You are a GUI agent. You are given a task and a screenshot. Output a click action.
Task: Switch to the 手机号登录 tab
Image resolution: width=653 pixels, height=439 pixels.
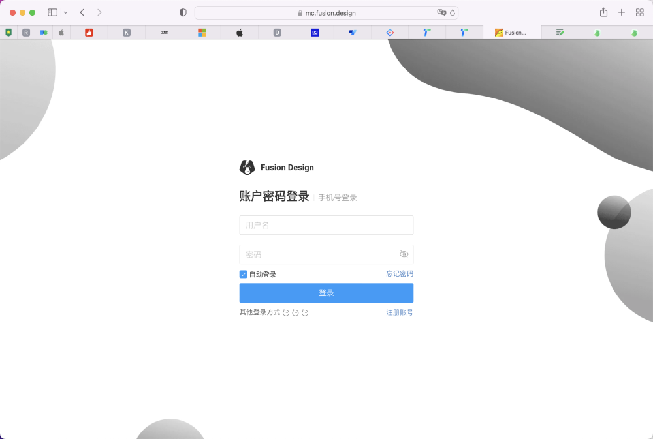tap(338, 197)
